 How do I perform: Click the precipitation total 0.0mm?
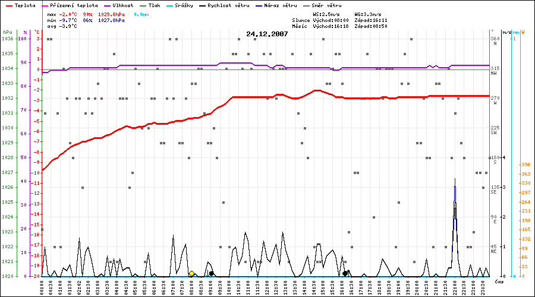[x=141, y=14]
